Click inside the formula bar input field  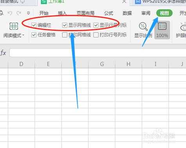(98, 53)
